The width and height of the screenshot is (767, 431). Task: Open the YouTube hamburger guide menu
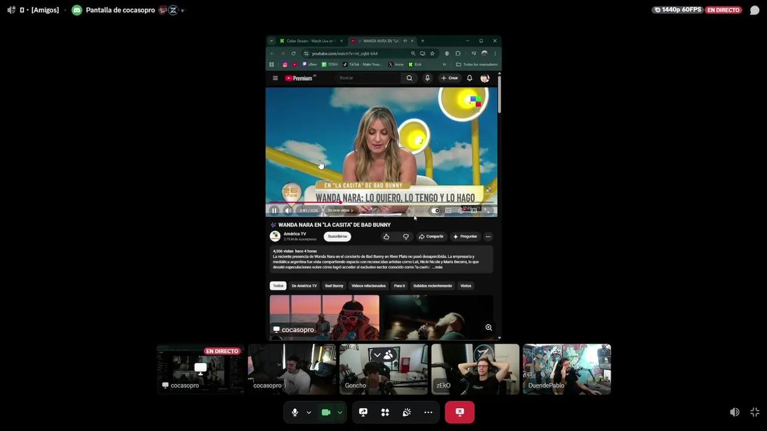[275, 78]
